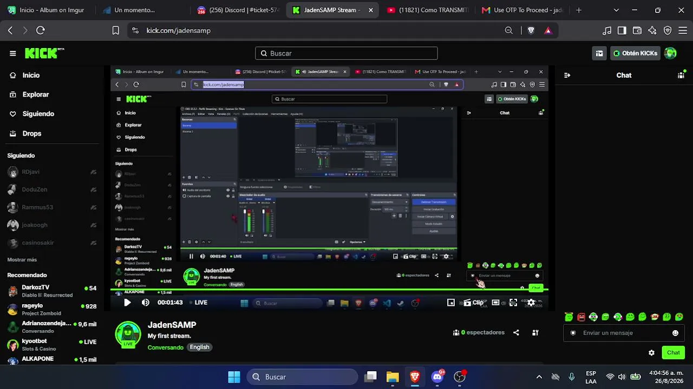Open the Conversando category link
693x389 pixels.
click(x=166, y=347)
